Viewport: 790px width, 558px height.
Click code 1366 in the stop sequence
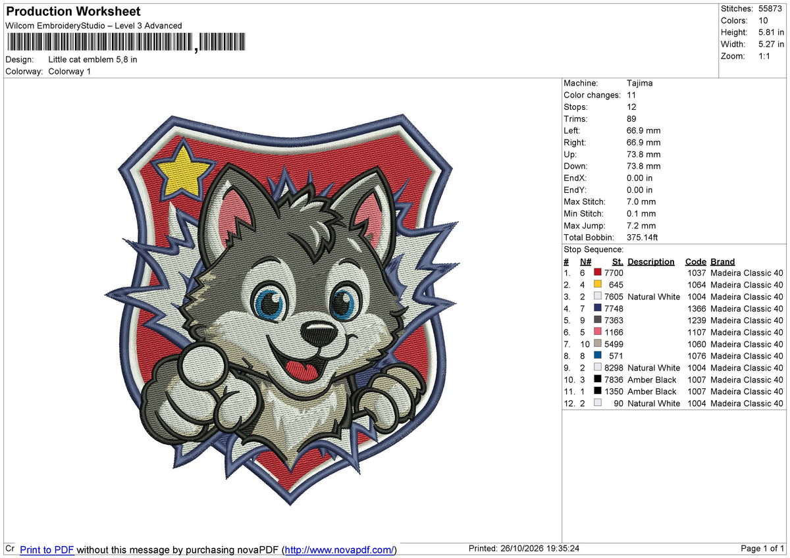coord(696,308)
